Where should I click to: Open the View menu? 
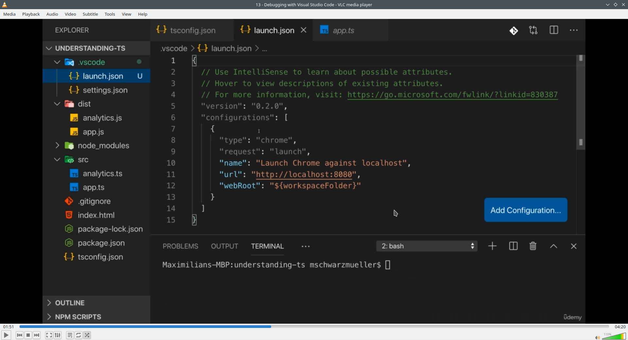[x=127, y=14]
